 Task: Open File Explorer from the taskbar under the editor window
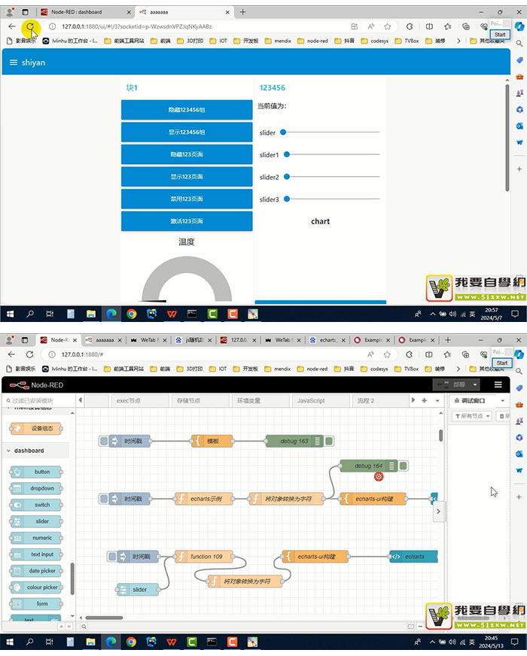coord(90,642)
